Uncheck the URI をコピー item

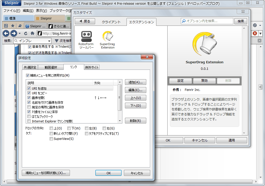29,93
